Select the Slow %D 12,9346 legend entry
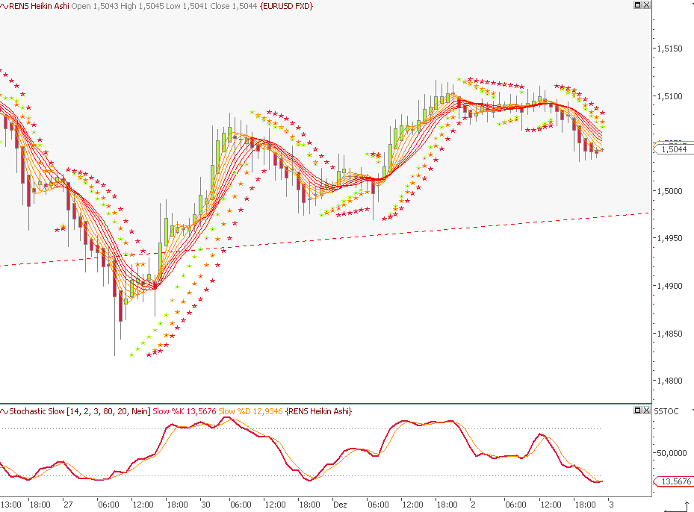 coord(250,411)
